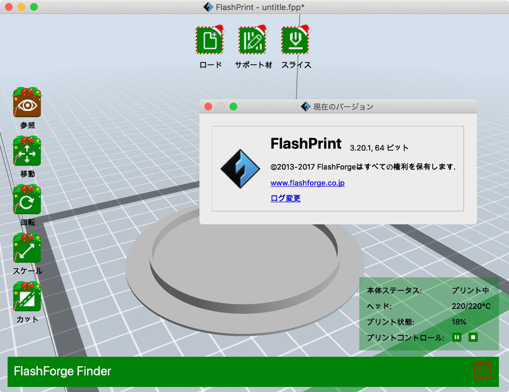Select the 参照 view tool
This screenshot has width=509, height=392.
click(x=27, y=103)
